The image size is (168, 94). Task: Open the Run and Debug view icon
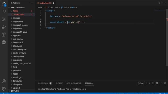point(4,27)
